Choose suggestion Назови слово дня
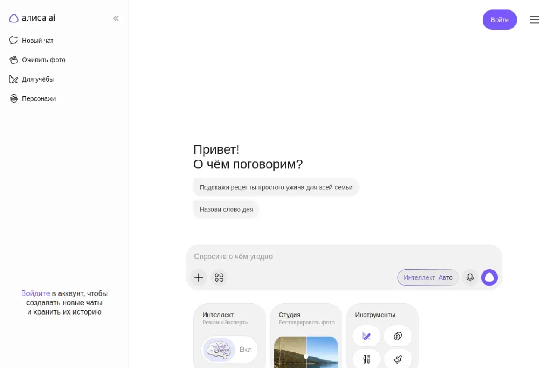 pos(226,210)
